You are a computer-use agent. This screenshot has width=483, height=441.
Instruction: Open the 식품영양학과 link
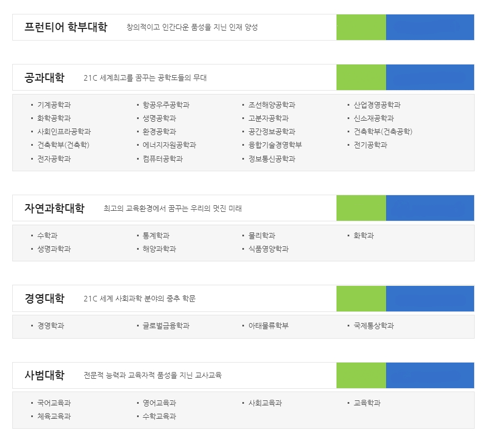(269, 249)
